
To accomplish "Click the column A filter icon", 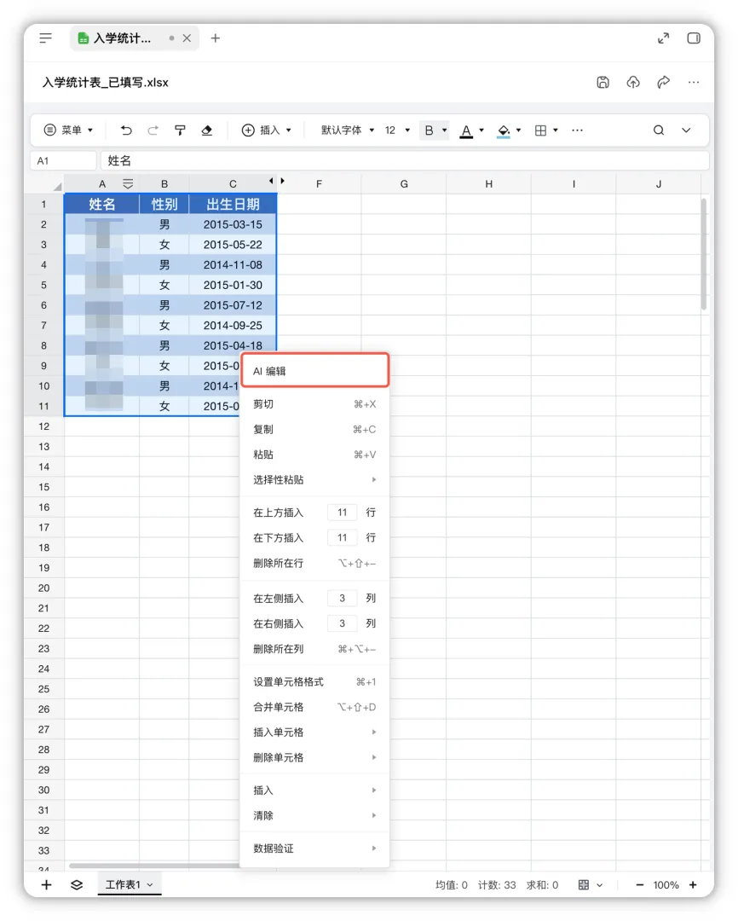I will [x=128, y=184].
